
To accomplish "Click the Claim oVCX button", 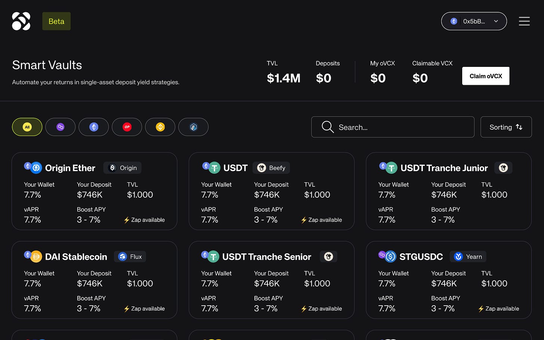I will click(x=486, y=76).
